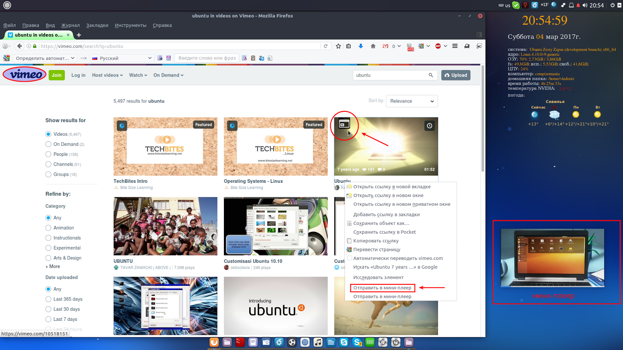Image resolution: width=623 pixels, height=350 pixels.
Task: Open the downloads arrow icon
Action: coord(361,46)
